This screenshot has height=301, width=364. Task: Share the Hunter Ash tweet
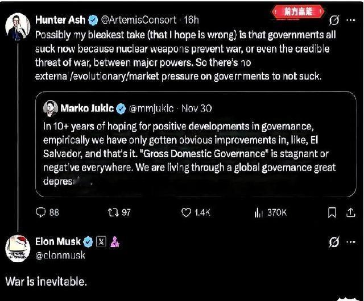[x=350, y=212]
